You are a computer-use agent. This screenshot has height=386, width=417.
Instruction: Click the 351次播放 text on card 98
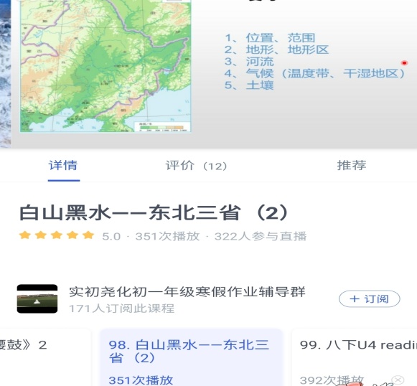click(x=141, y=380)
